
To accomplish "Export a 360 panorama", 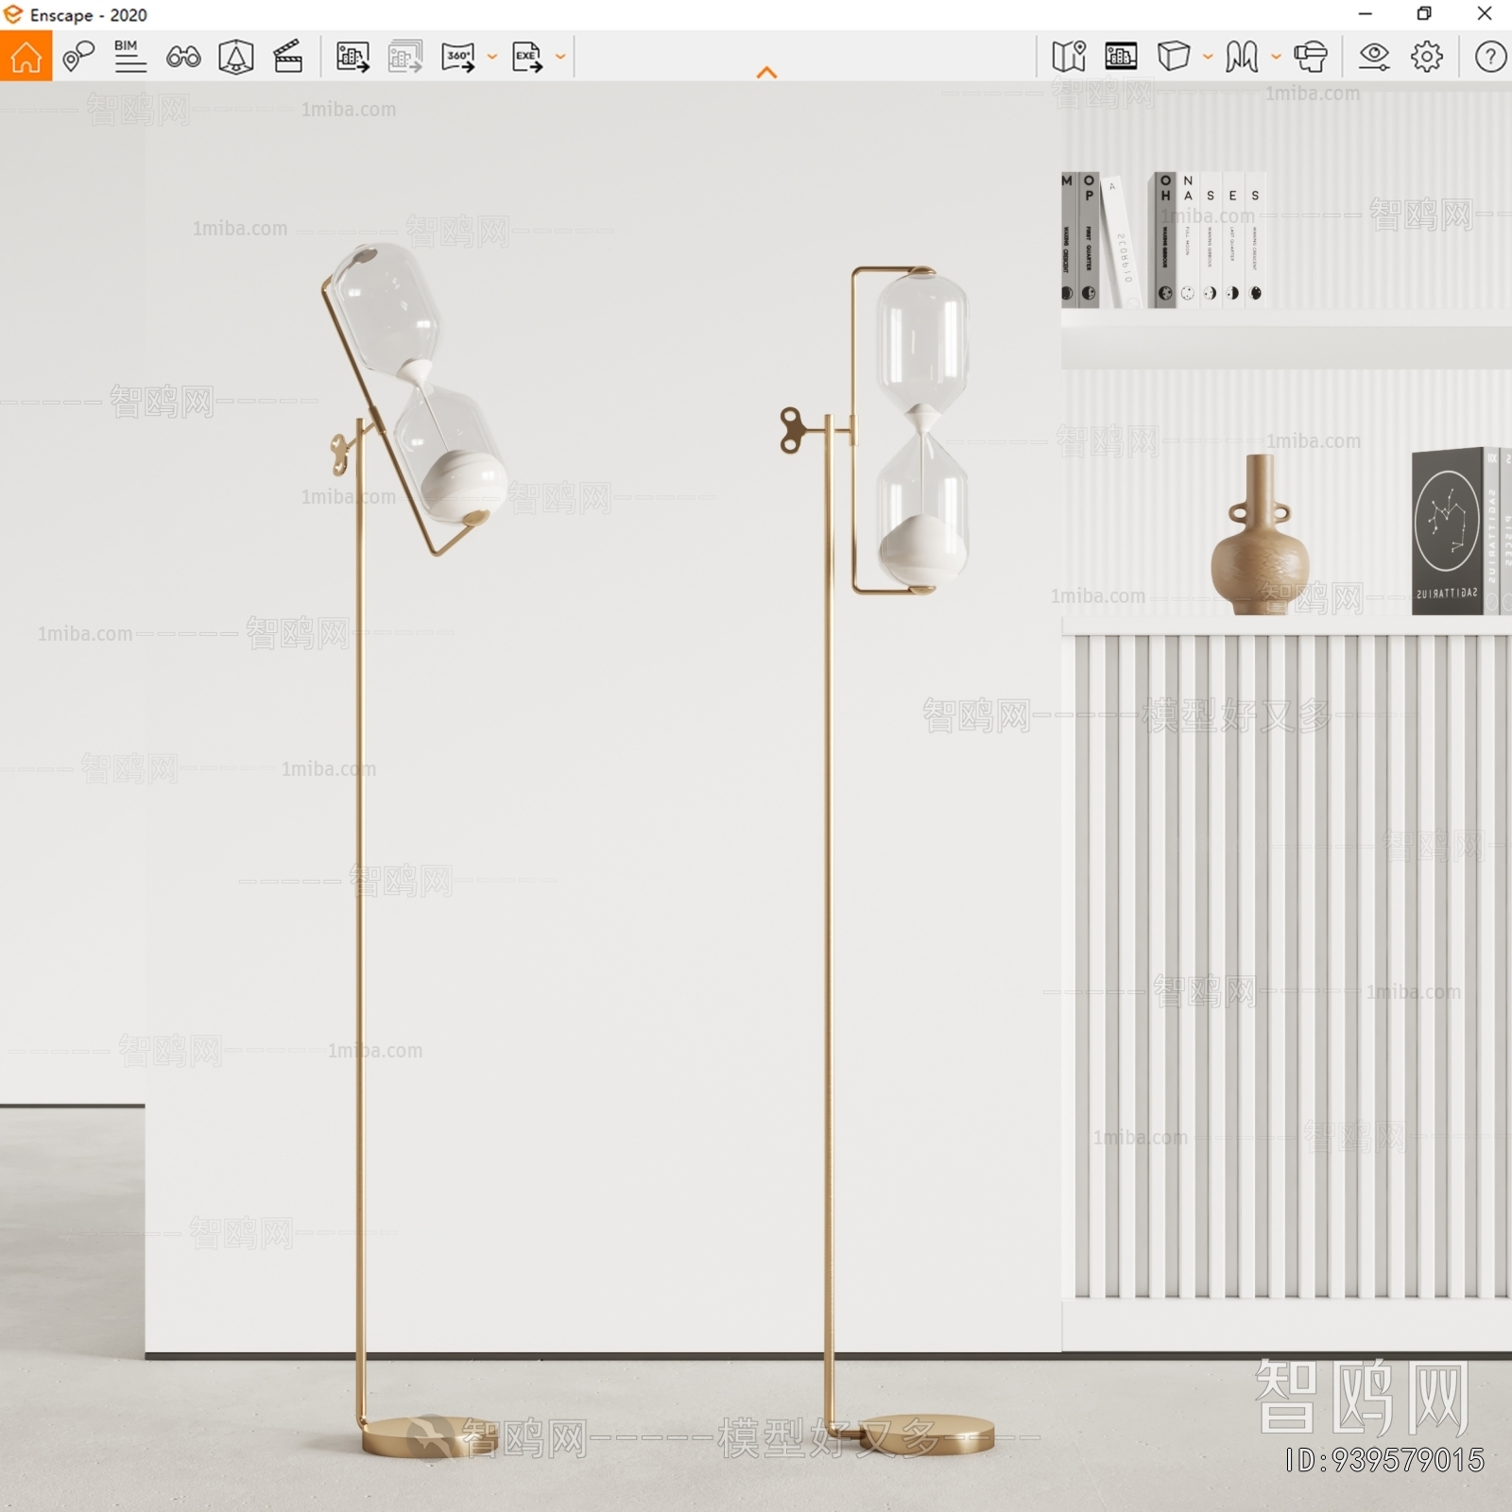I will (x=458, y=57).
